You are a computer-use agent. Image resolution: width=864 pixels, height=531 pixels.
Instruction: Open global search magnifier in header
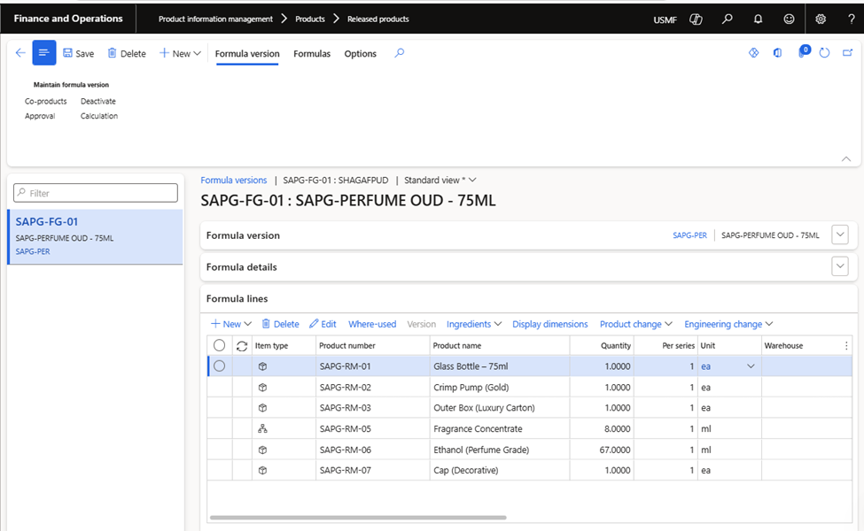728,19
